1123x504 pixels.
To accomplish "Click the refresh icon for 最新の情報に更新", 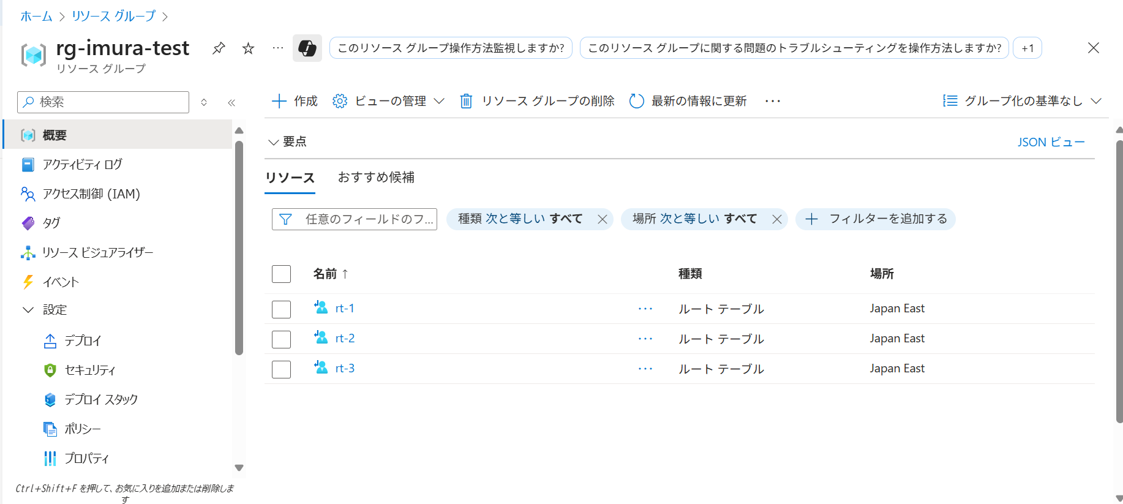I will tap(637, 101).
